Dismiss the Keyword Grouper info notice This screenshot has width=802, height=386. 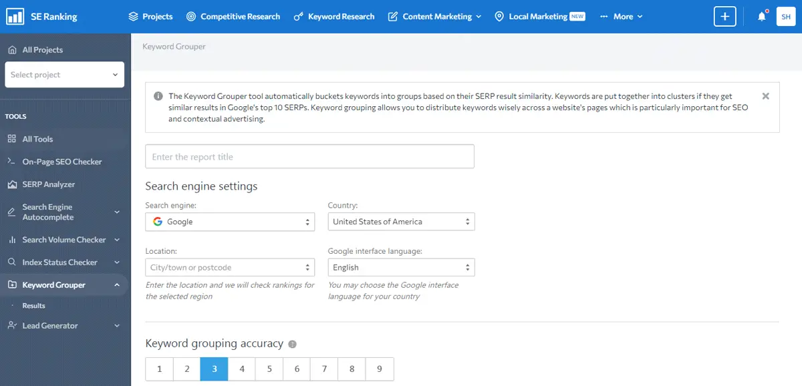pos(766,96)
